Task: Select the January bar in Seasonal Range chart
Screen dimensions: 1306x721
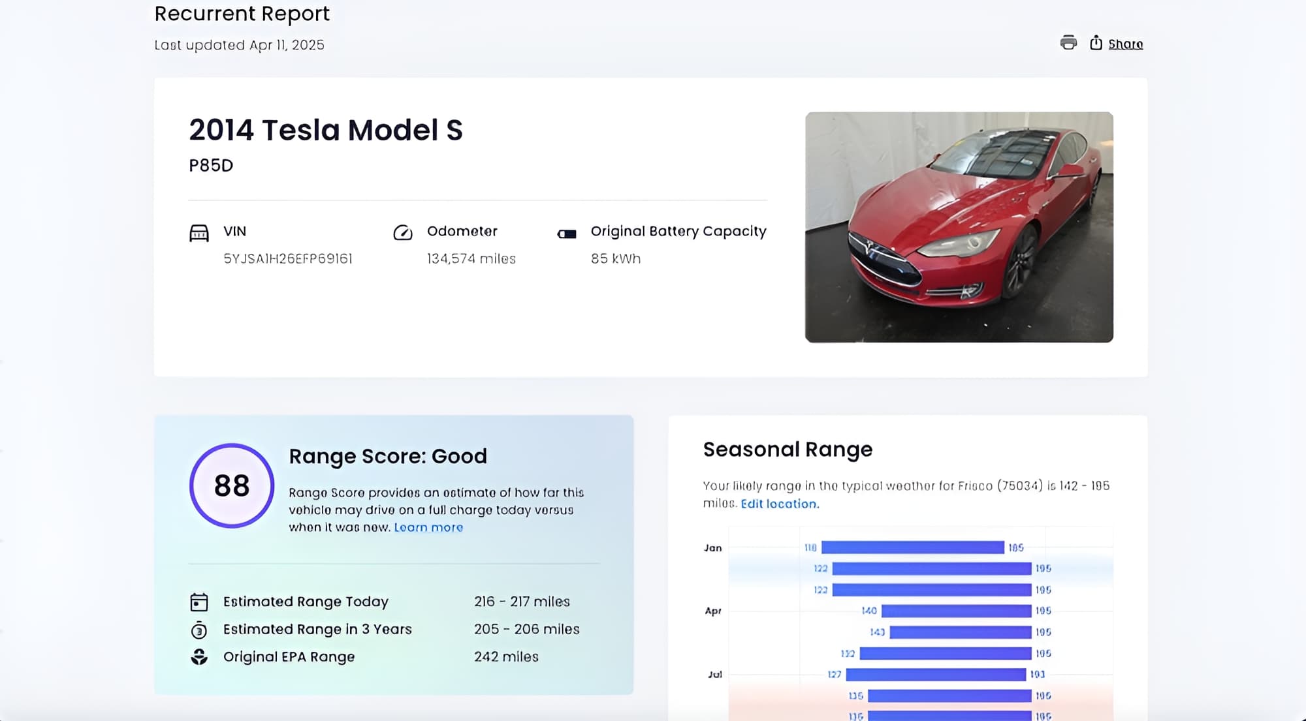Action: (x=913, y=547)
